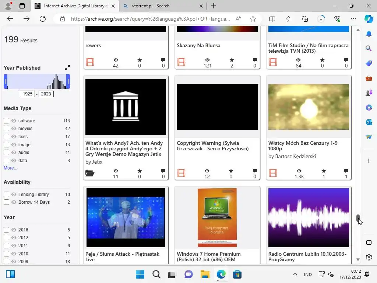Open Windows taskbar search
Screen dimensions: 377x283
point(156,274)
